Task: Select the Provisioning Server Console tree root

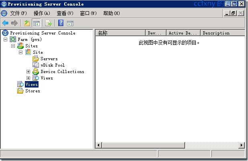Action: (43, 33)
